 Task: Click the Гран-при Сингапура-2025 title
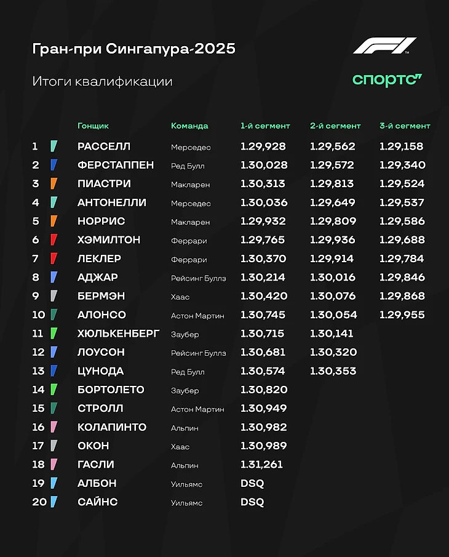tap(134, 49)
